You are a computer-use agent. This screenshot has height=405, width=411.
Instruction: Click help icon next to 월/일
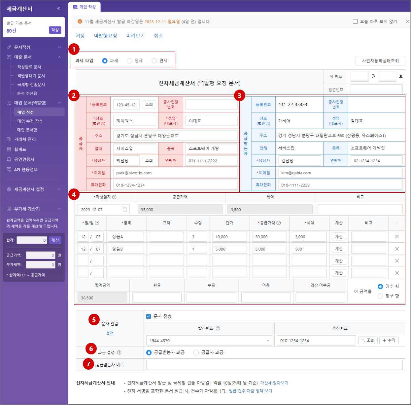click(97, 223)
